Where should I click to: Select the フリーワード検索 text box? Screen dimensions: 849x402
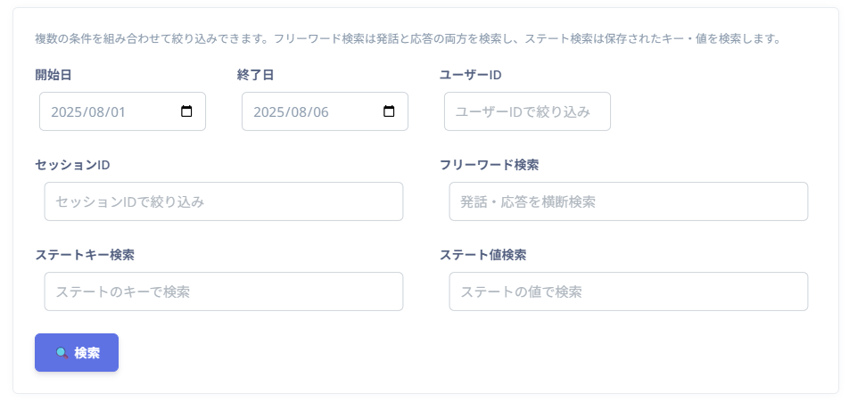pos(628,202)
